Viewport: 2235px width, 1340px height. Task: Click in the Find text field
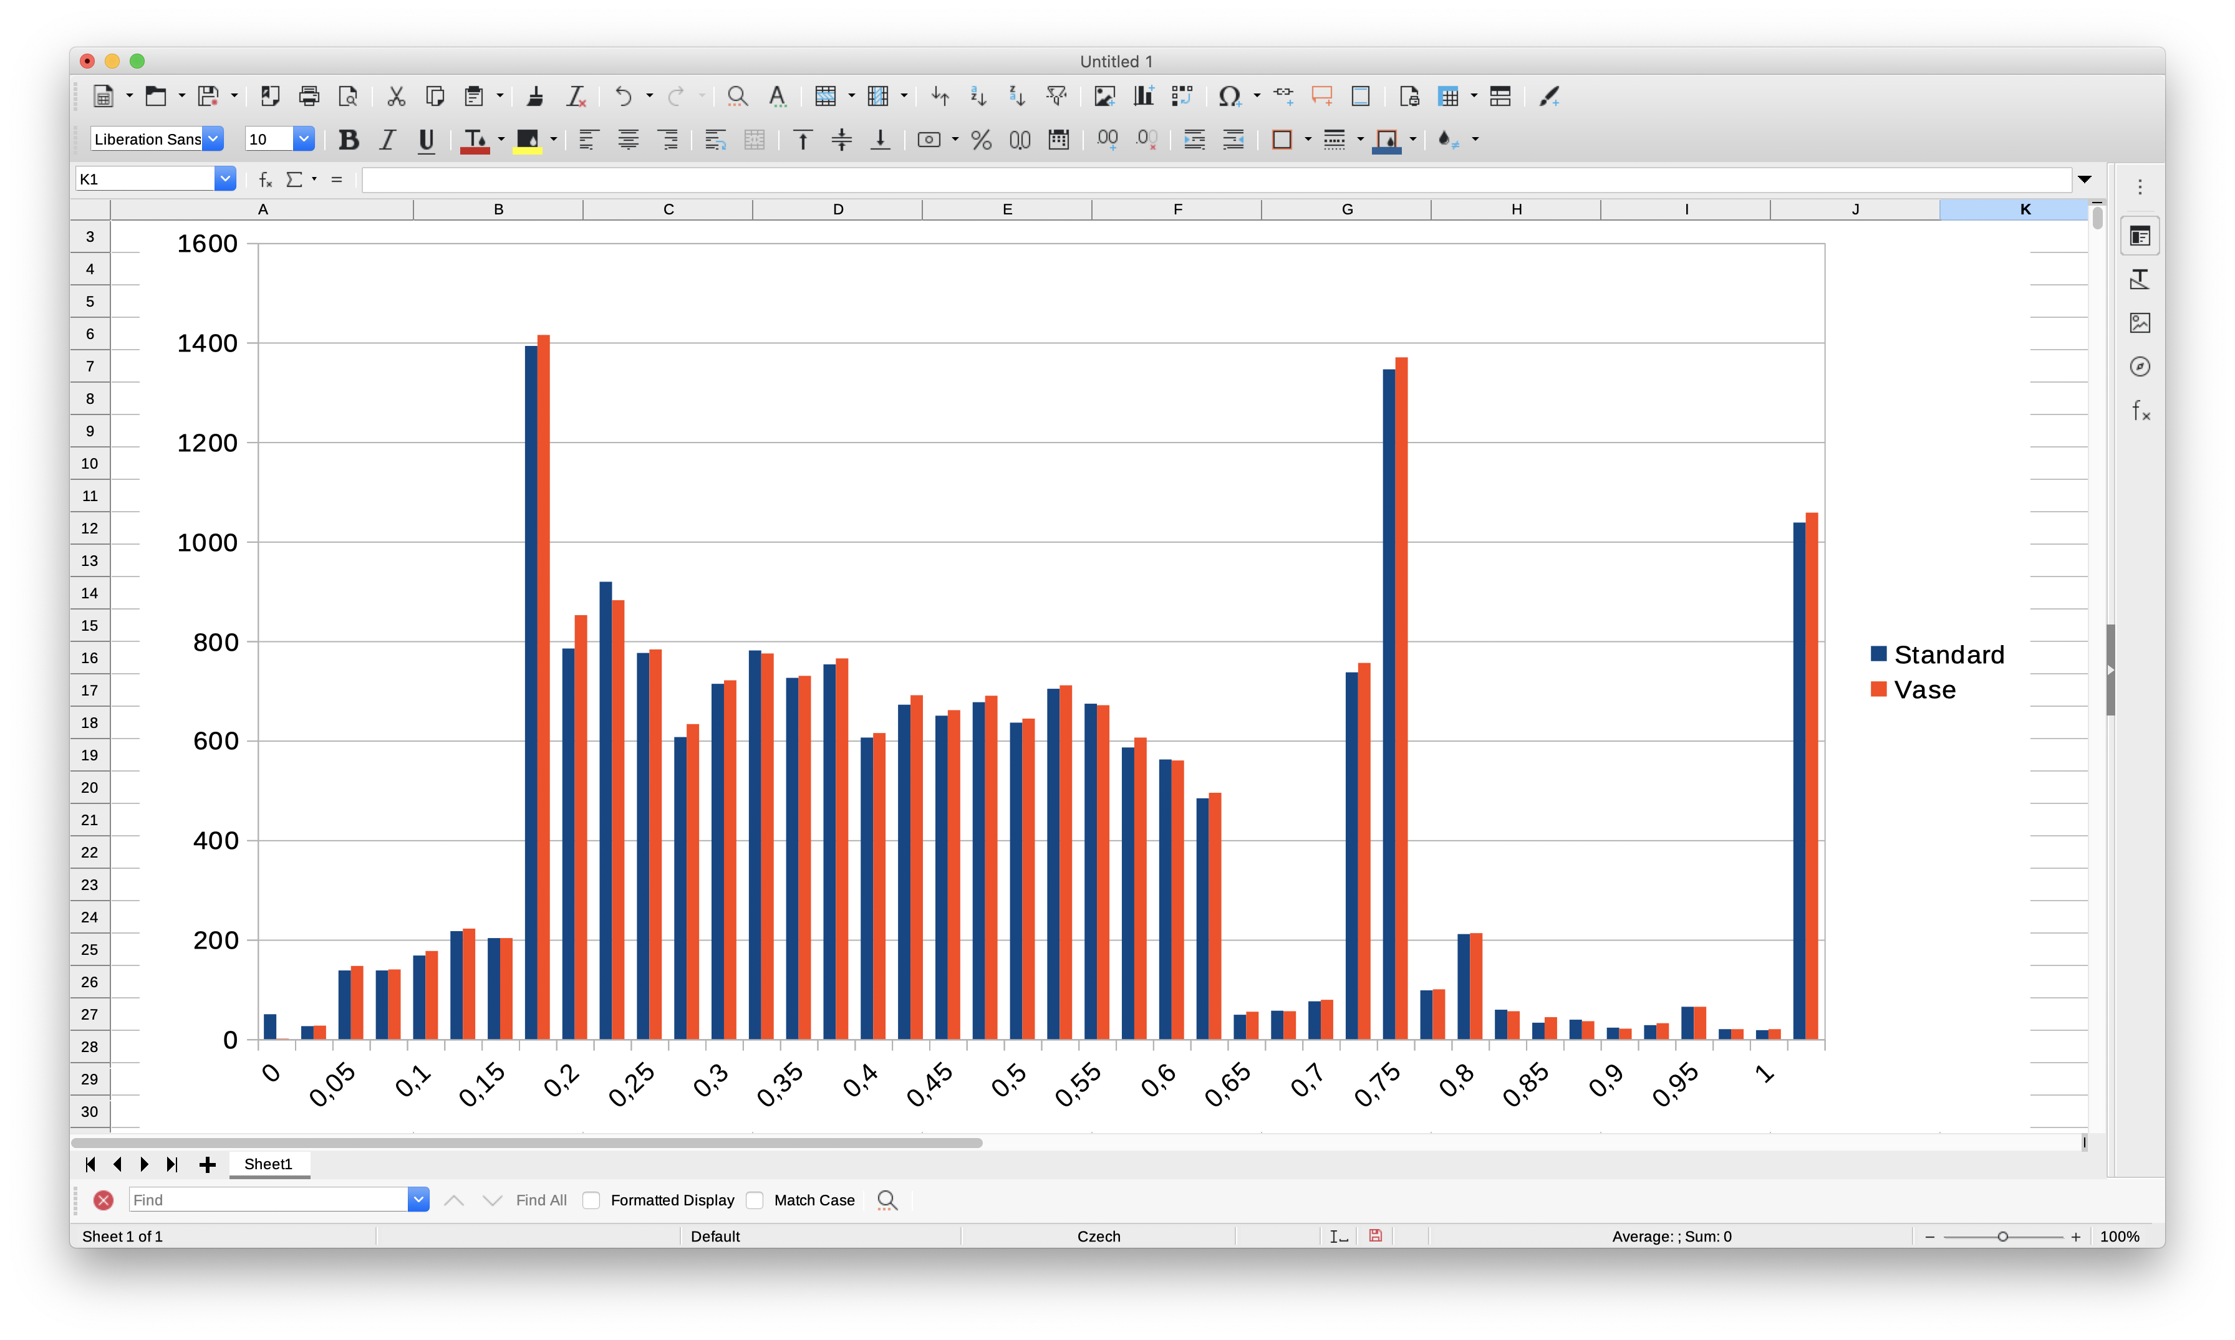click(268, 1200)
